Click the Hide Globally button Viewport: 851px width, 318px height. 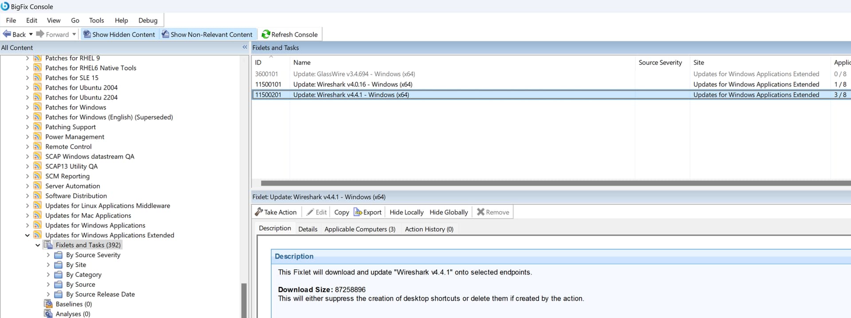click(x=448, y=212)
